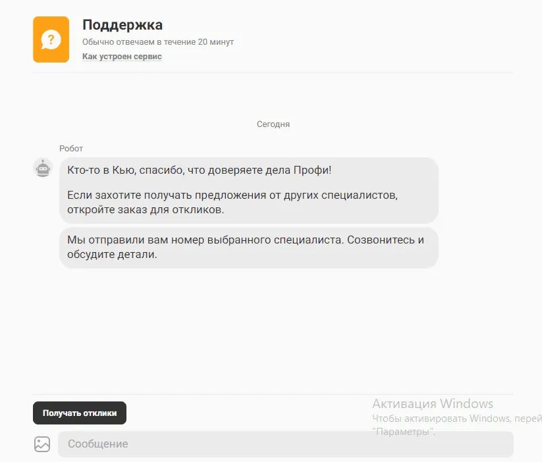This screenshot has width=542, height=462.
Task: Click the header divider under 'Как устроен сервис'
Action: [273, 72]
